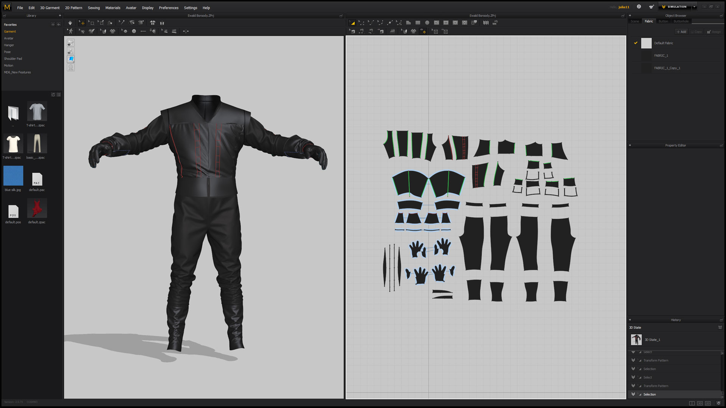Open the Sewing menu
This screenshot has width=726, height=408.
94,8
